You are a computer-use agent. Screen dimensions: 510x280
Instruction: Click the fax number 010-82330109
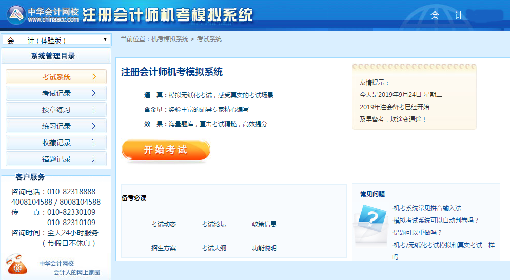(71, 212)
